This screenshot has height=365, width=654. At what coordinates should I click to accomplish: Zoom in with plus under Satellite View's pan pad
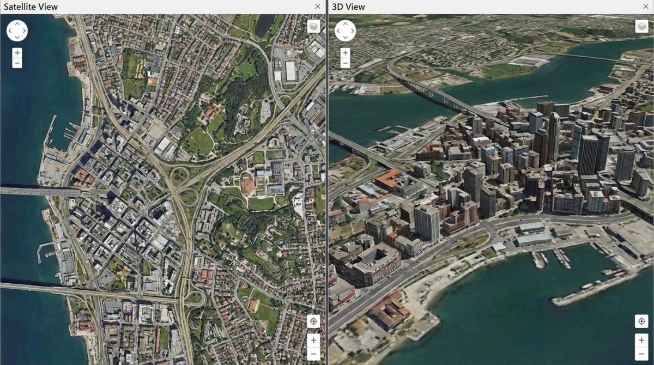click(x=17, y=53)
